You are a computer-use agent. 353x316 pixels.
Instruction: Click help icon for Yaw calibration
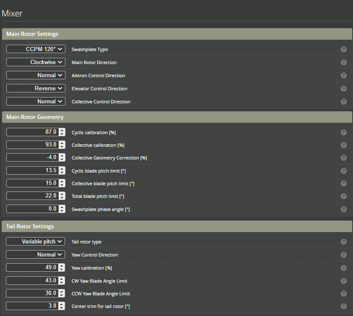344,268
